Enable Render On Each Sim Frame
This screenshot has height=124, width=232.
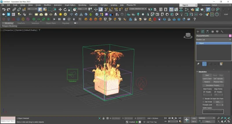[204, 99]
